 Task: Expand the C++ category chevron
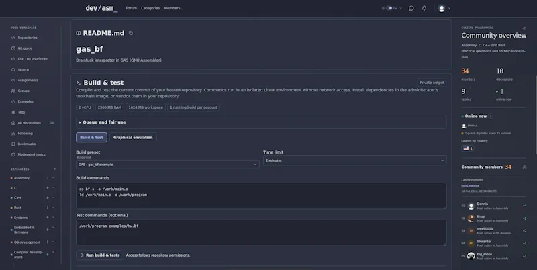(x=53, y=197)
